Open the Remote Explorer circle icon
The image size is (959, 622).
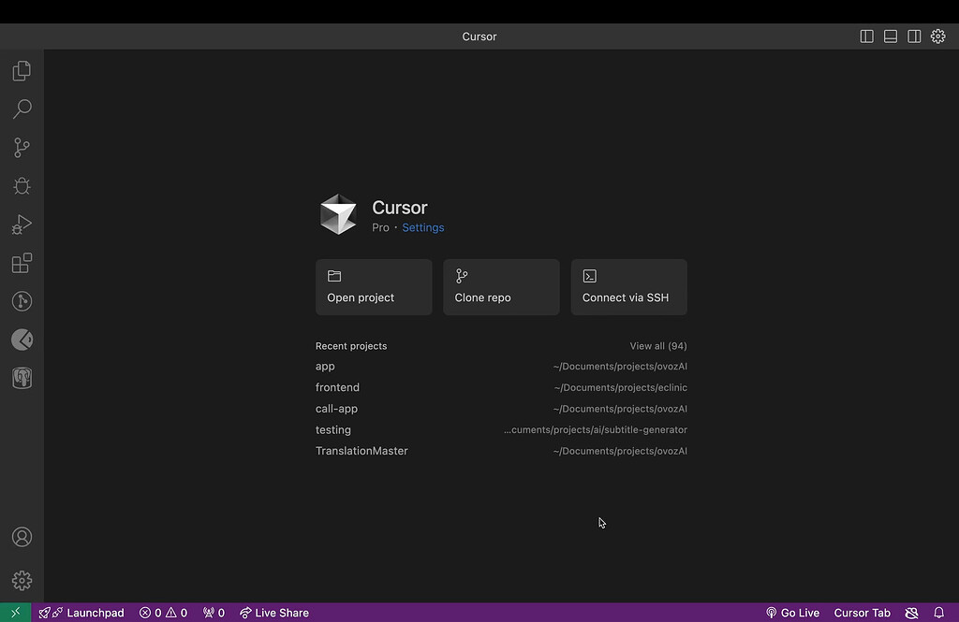click(x=22, y=300)
